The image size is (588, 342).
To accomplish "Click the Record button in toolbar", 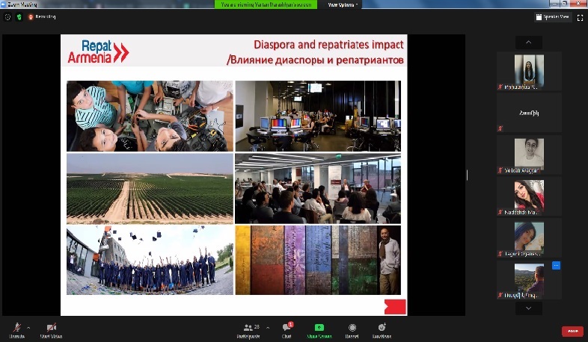I will pos(352,329).
